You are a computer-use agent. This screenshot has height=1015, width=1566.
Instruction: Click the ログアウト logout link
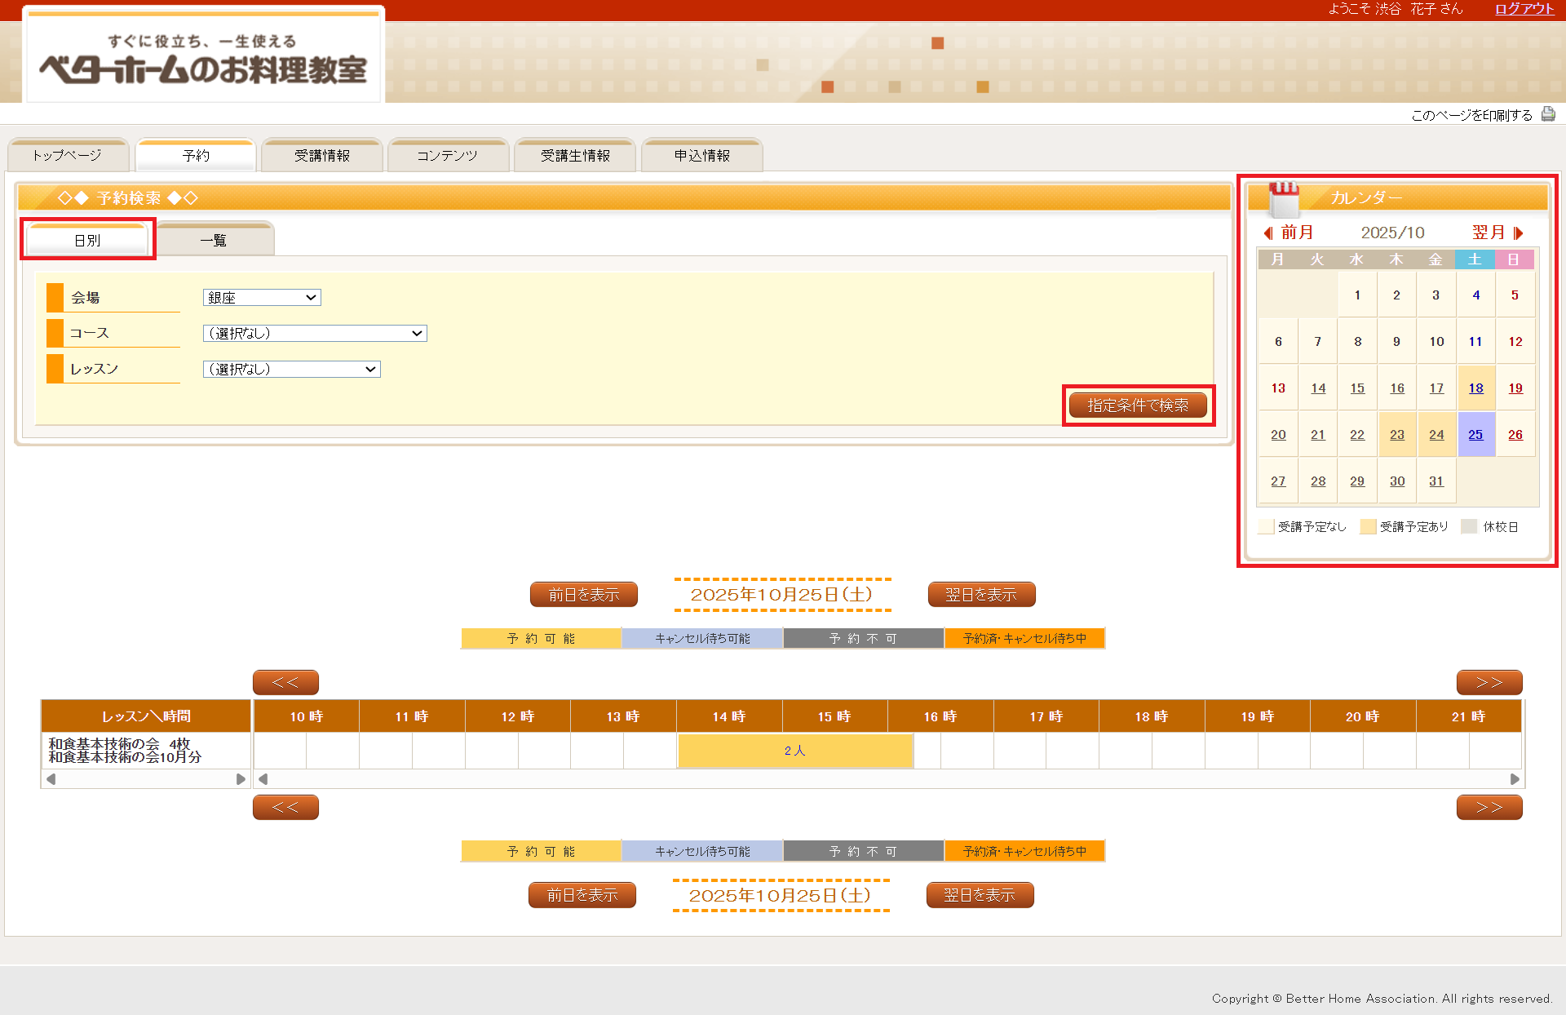tap(1524, 9)
